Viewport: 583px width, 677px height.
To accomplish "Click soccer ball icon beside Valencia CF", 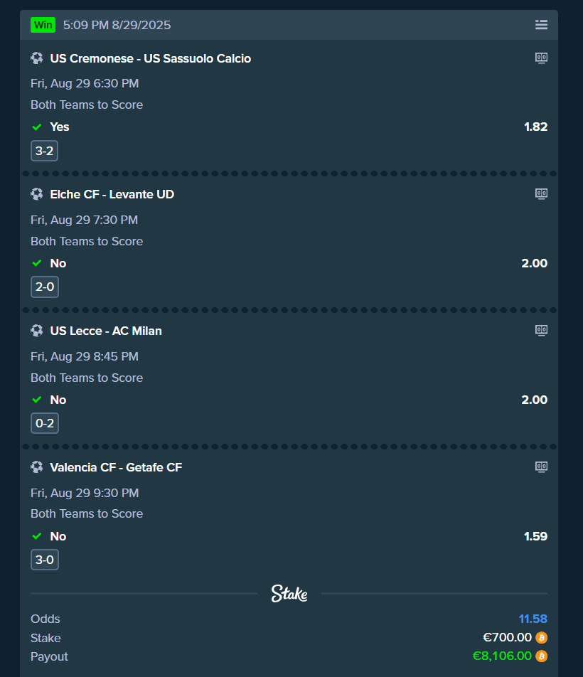I will [x=37, y=467].
